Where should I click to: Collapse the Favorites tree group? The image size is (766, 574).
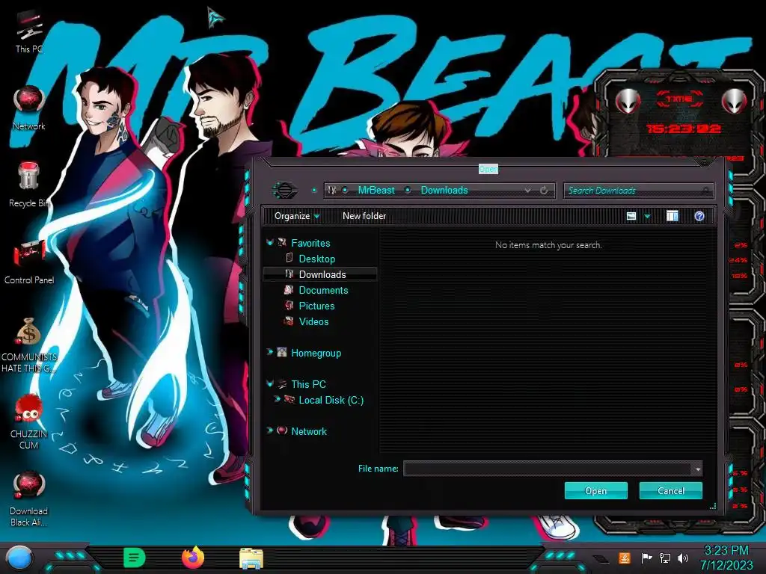(269, 243)
